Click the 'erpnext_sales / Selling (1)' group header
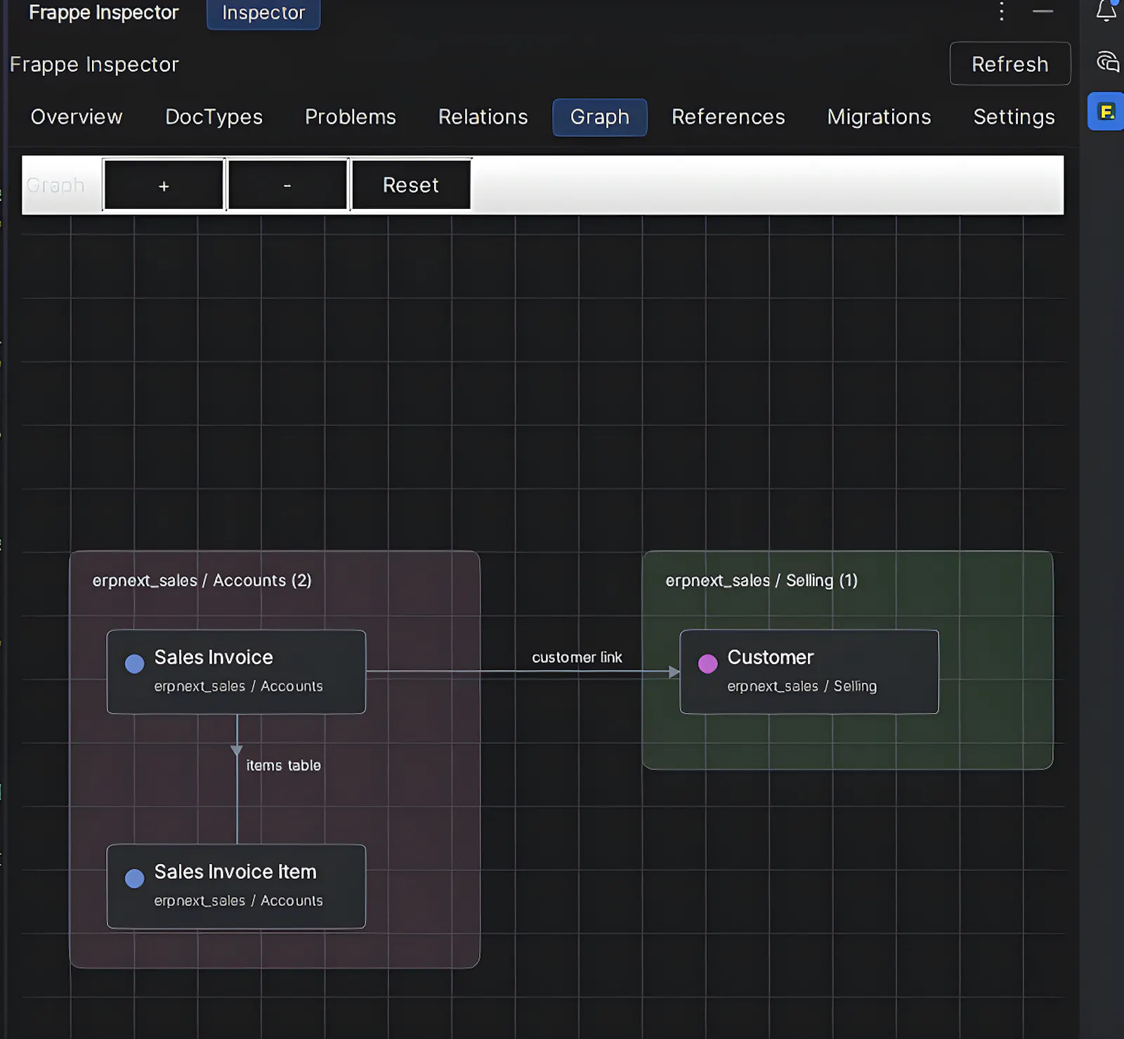This screenshot has height=1039, width=1124. point(762,581)
